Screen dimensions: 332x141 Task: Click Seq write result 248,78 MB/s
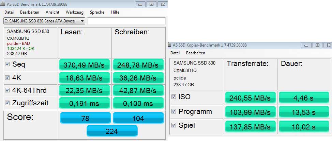[138, 65]
